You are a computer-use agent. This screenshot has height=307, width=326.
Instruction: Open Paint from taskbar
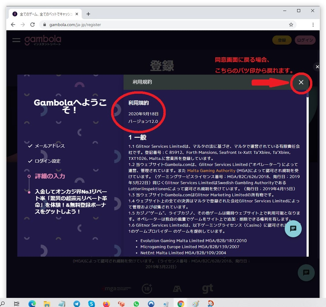tap(196, 304)
